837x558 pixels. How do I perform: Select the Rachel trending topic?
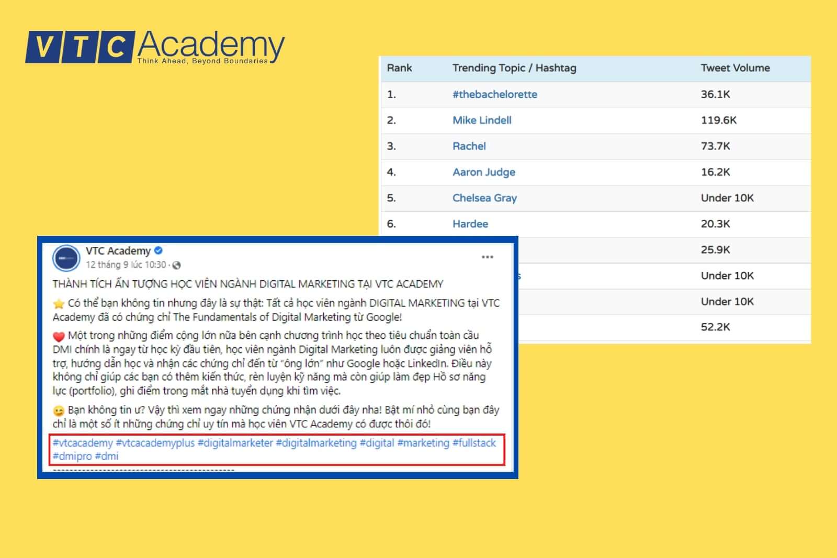point(469,146)
